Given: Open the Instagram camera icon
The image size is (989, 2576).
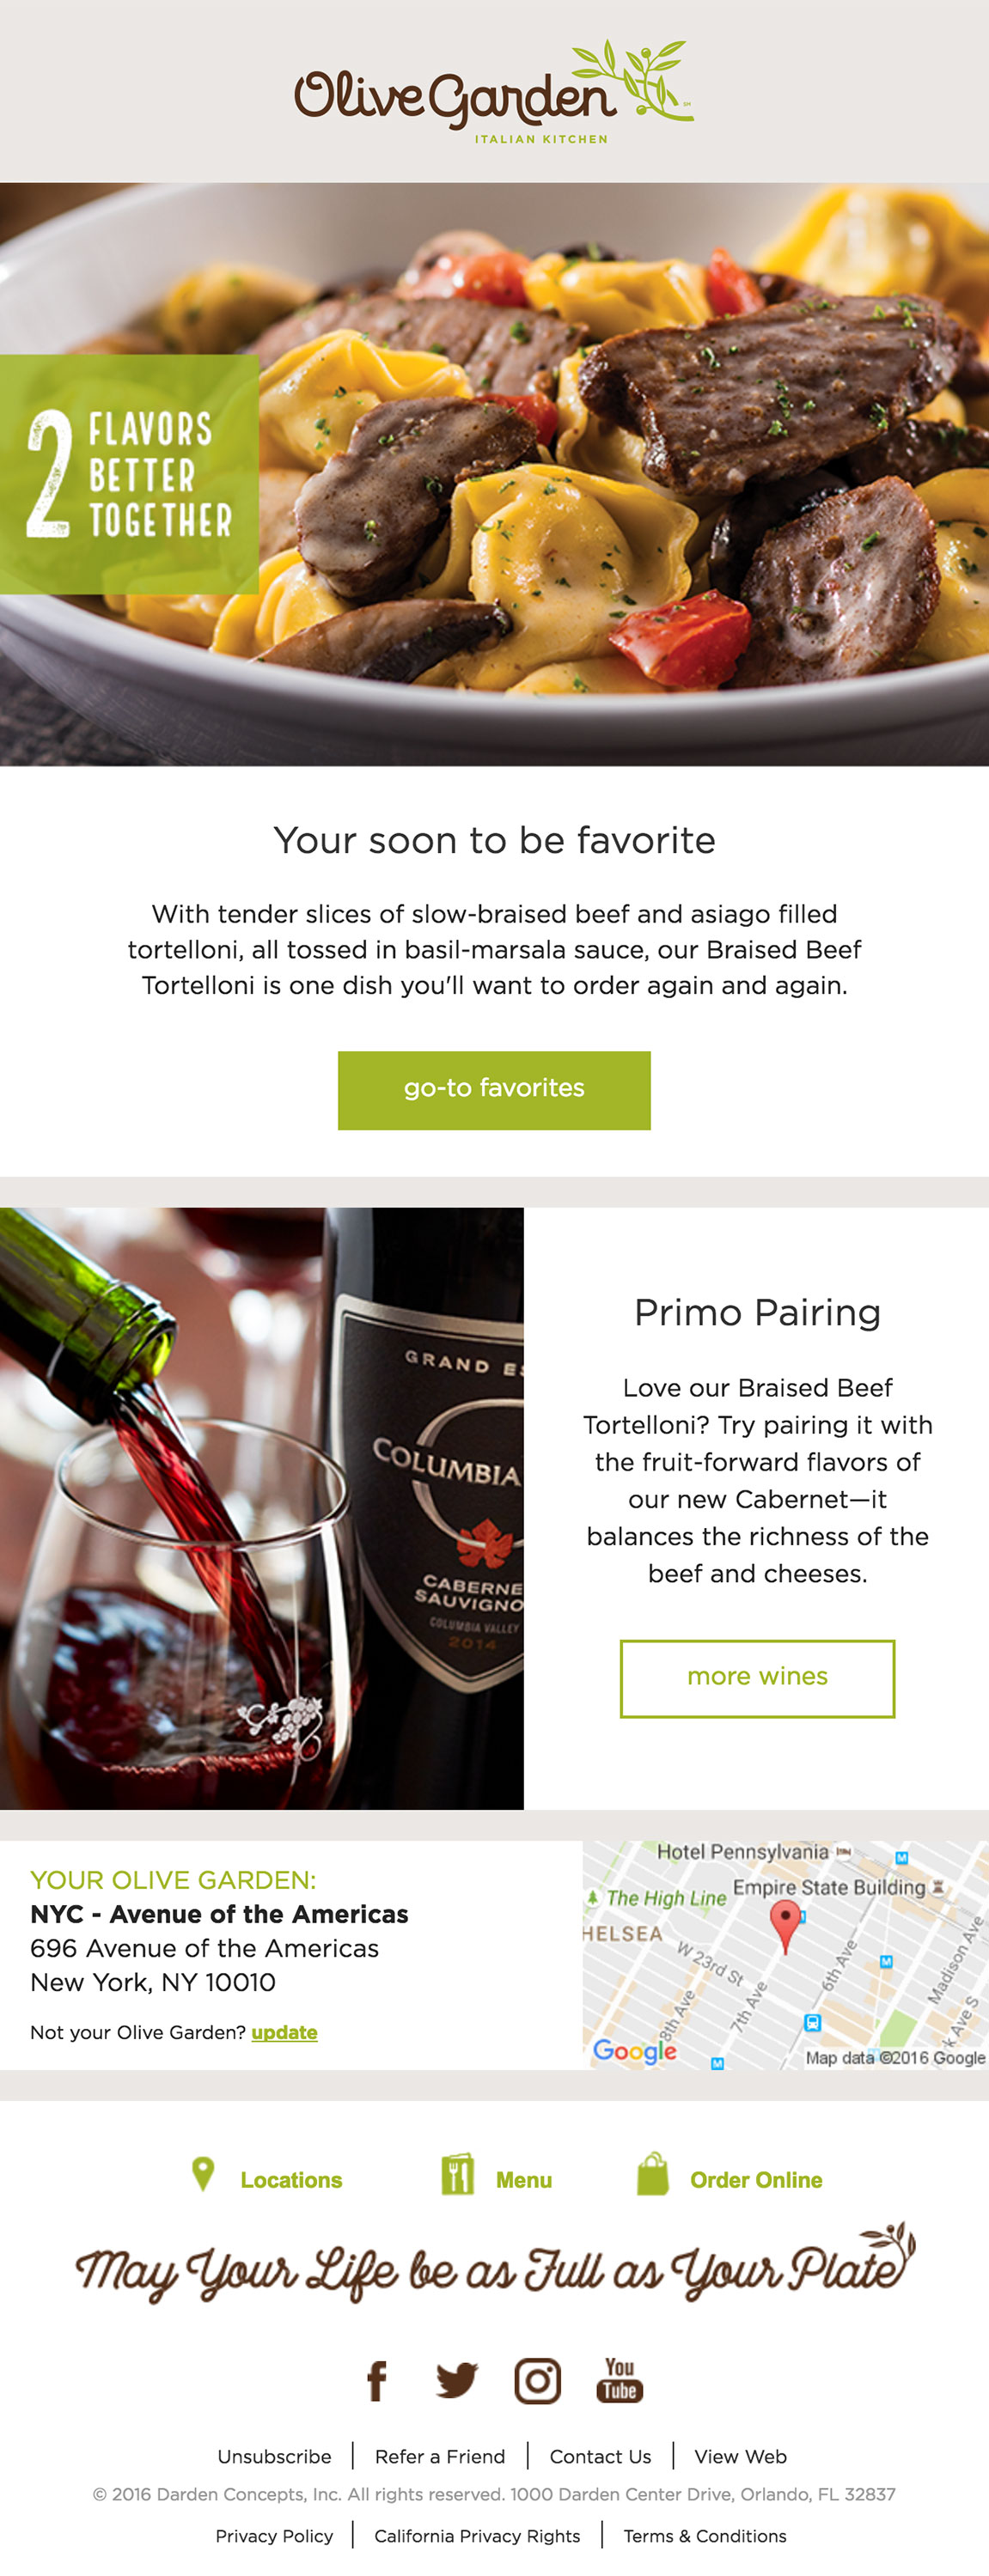Looking at the screenshot, I should click(538, 2381).
